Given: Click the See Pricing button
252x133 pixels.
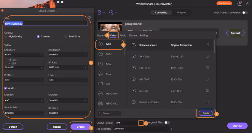Looking at the screenshot, I should [224, 3].
